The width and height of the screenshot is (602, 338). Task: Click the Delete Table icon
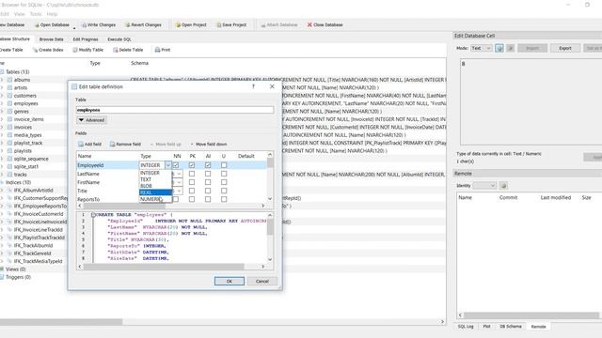(x=115, y=50)
